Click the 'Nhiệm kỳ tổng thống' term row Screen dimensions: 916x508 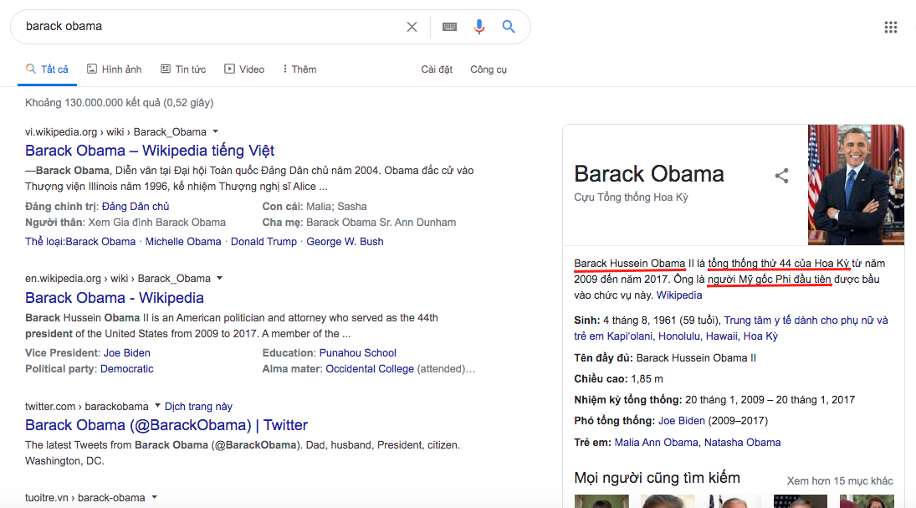714,400
